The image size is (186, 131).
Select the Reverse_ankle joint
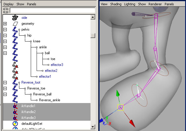point(50,100)
